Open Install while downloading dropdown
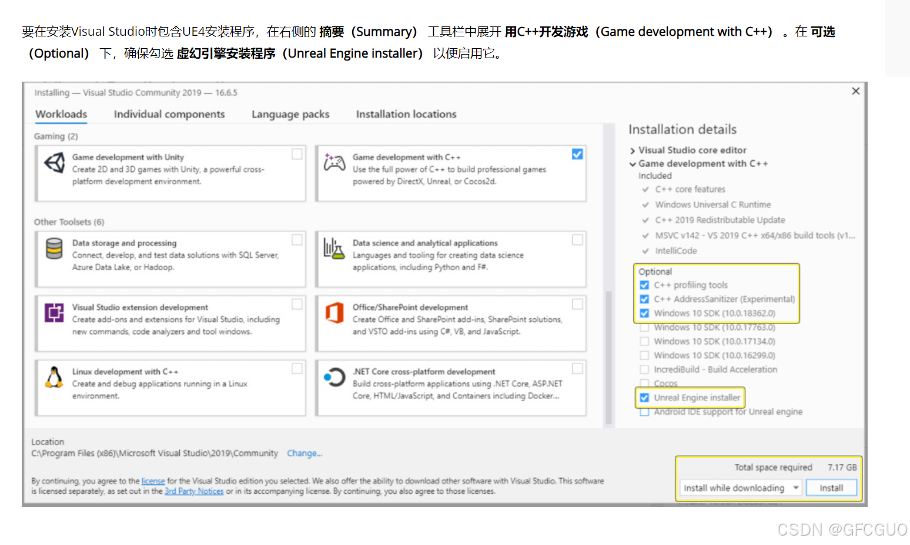This screenshot has width=910, height=545. pyautogui.click(x=741, y=488)
